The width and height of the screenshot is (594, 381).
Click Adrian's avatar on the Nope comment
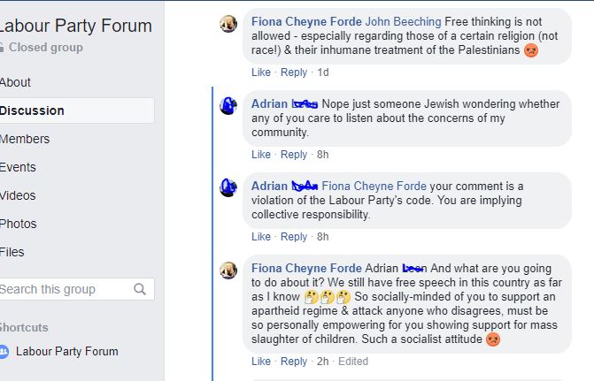click(228, 106)
